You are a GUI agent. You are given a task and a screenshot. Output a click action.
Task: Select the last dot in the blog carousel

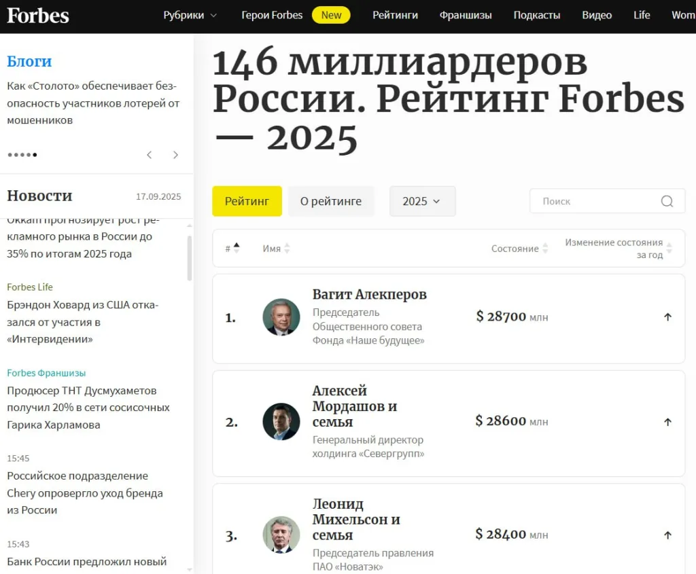pos(35,154)
